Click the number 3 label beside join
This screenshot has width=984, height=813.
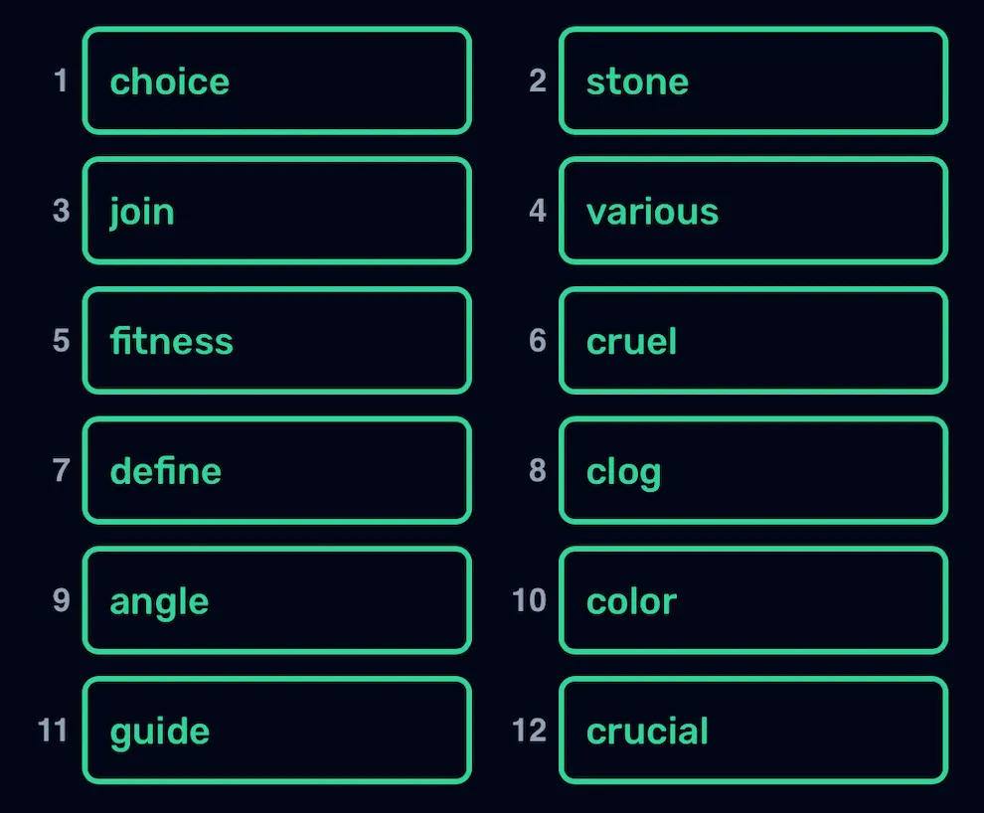click(61, 210)
